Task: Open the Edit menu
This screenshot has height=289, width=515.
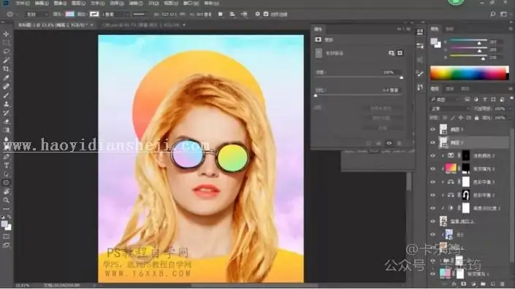Action: pyautogui.click(x=42, y=3)
